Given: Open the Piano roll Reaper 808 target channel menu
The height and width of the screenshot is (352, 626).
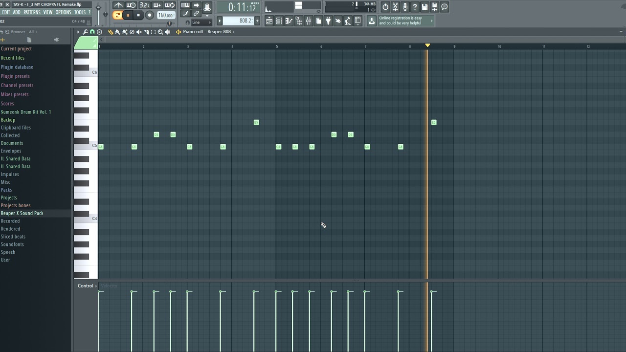Looking at the screenshot, I should 207,32.
